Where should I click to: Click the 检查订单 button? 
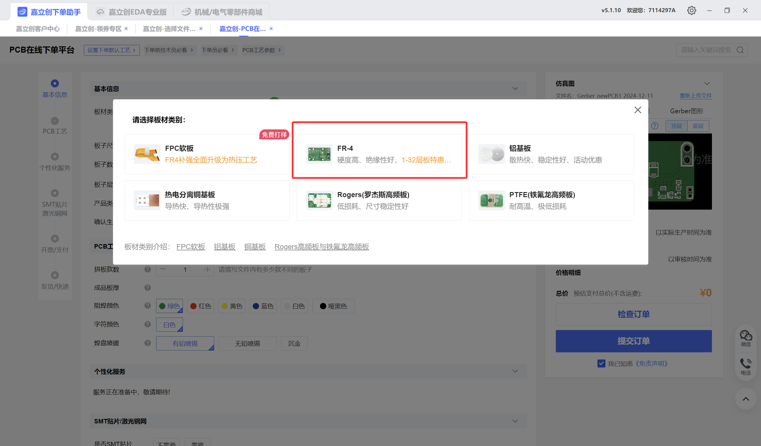point(633,314)
